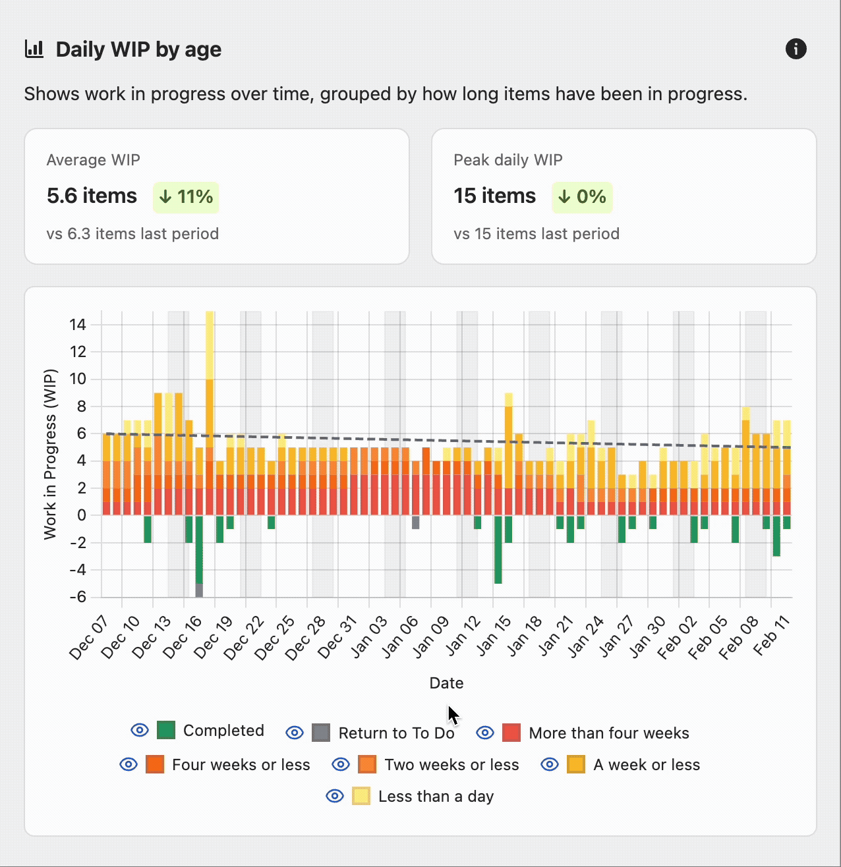Viewport: 841px width, 867px height.
Task: Click the Average WIP summary card
Action: tap(217, 196)
